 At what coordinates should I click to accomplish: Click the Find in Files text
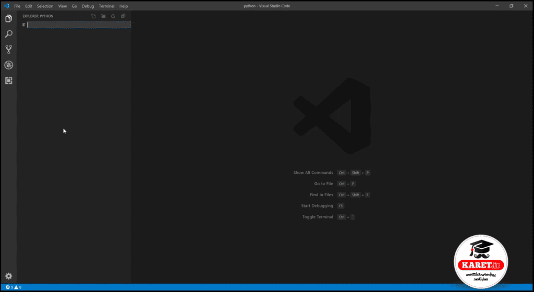tap(321, 195)
